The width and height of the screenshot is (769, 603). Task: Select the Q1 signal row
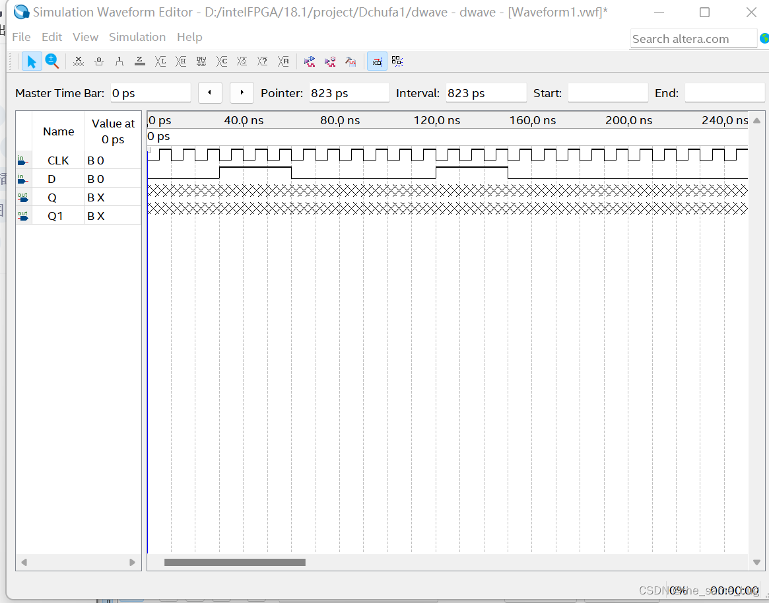(79, 216)
